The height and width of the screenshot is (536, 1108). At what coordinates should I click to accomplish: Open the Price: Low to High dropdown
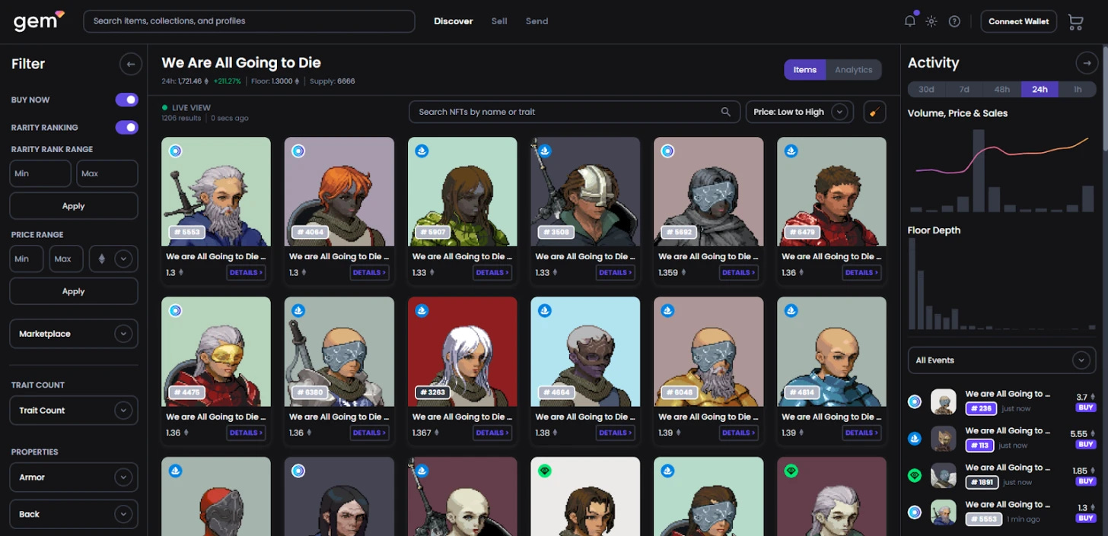pyautogui.click(x=799, y=112)
